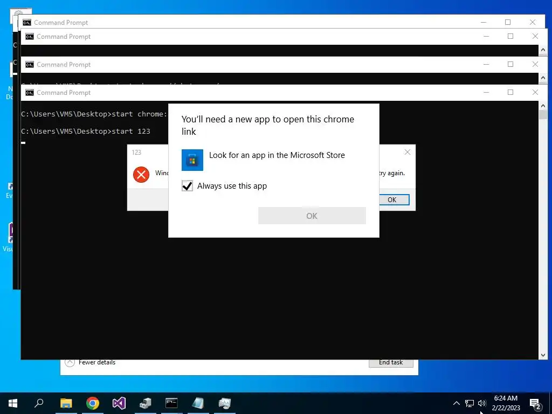Open File Explorer from the taskbar
The image size is (552, 414).
coord(66,403)
